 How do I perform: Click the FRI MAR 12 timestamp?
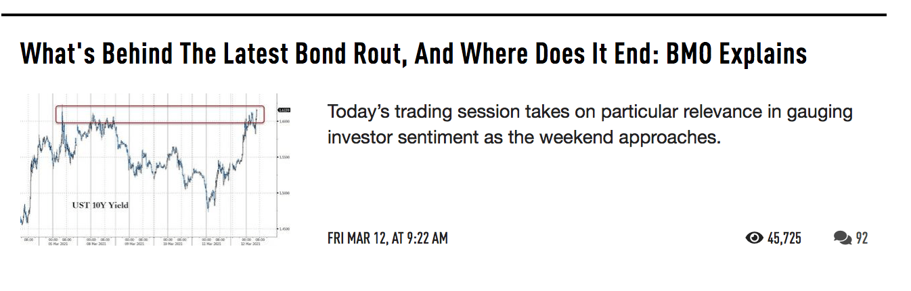[x=387, y=238]
